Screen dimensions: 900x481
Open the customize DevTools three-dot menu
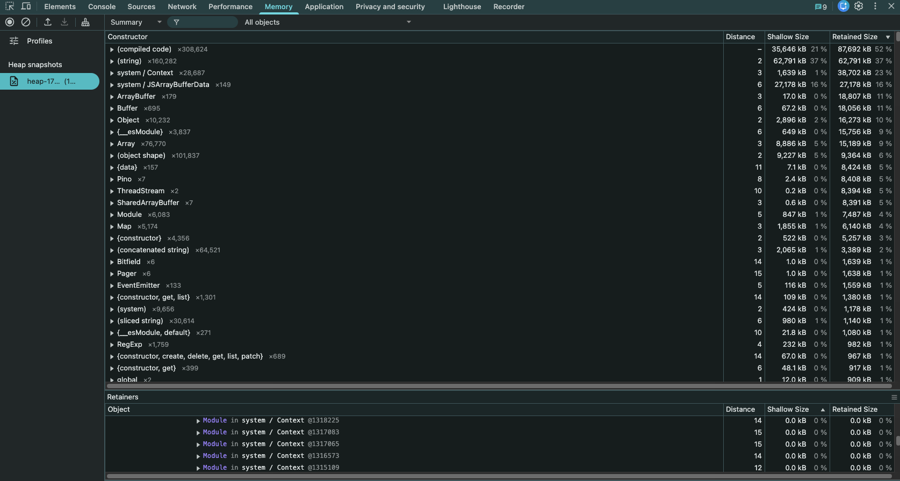coord(875,6)
